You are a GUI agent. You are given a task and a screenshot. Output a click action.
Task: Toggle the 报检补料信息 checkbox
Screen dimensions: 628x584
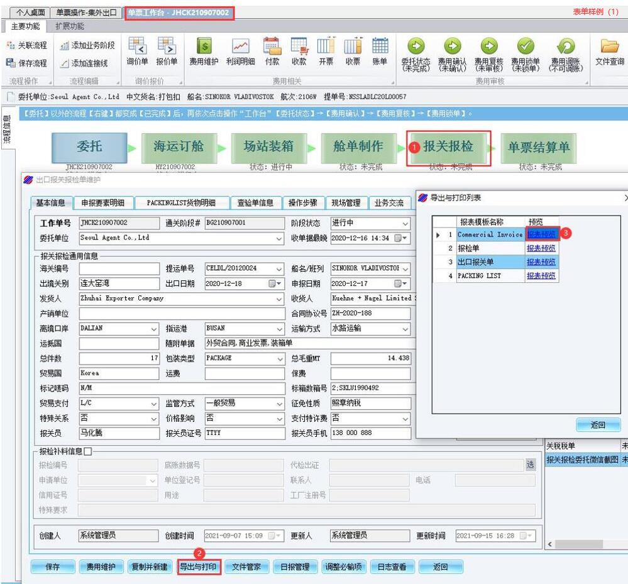click(88, 451)
